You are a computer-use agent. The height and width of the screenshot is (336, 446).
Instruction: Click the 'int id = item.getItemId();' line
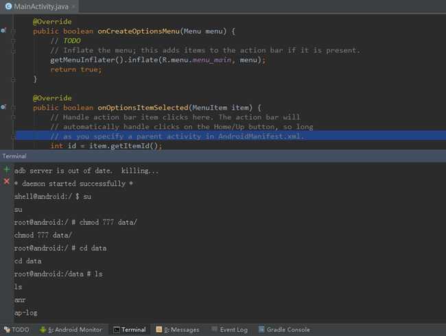(106, 146)
